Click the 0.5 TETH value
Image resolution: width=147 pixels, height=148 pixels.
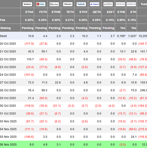click(72, 137)
